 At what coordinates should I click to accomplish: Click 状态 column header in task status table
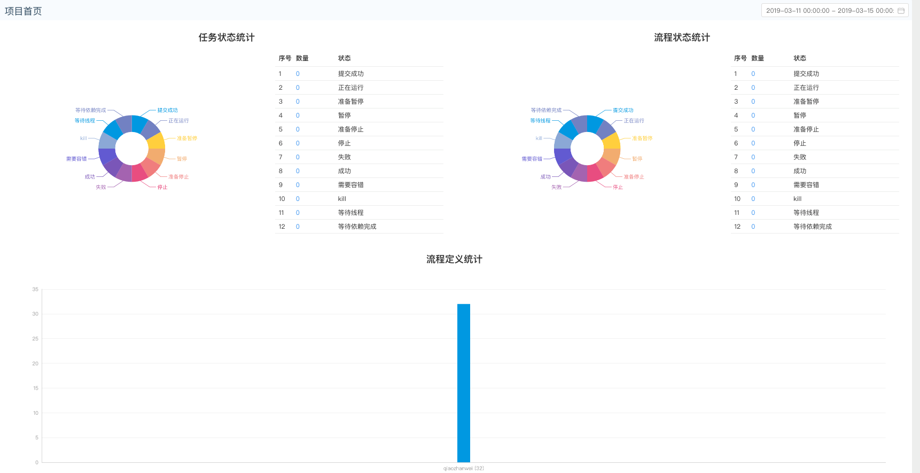[345, 58]
